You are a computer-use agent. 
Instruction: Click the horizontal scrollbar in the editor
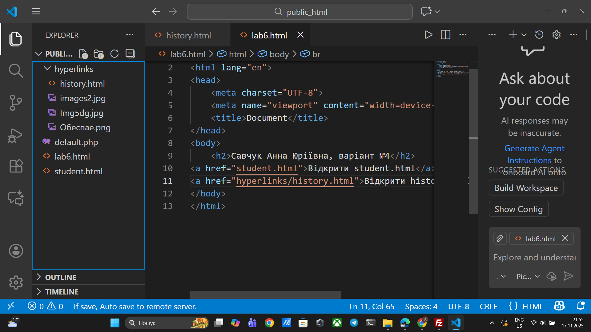(x=265, y=294)
